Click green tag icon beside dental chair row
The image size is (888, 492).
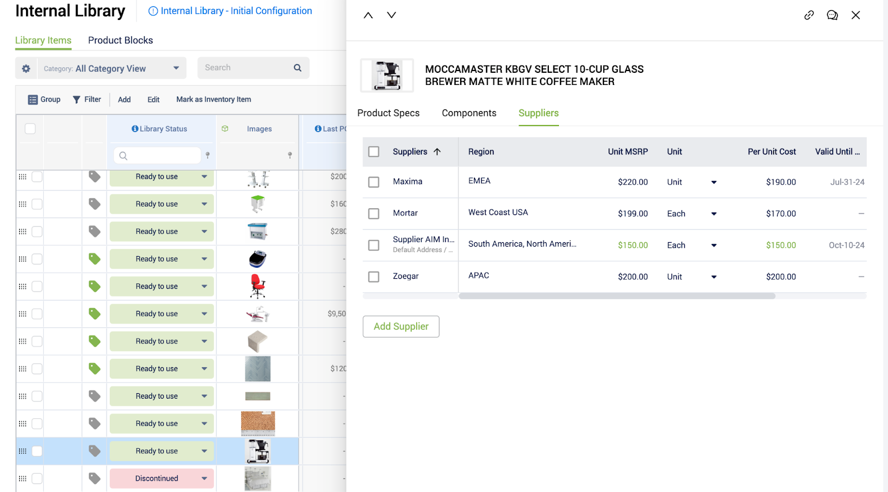tap(95, 314)
